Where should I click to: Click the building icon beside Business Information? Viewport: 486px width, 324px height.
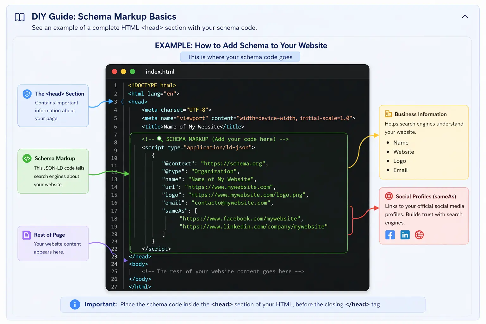tap(388, 114)
